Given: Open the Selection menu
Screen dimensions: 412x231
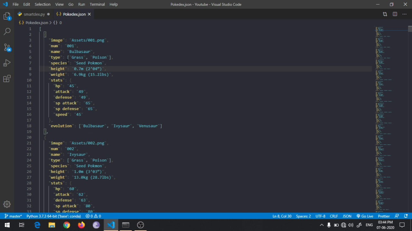Looking at the screenshot, I should (42, 4).
